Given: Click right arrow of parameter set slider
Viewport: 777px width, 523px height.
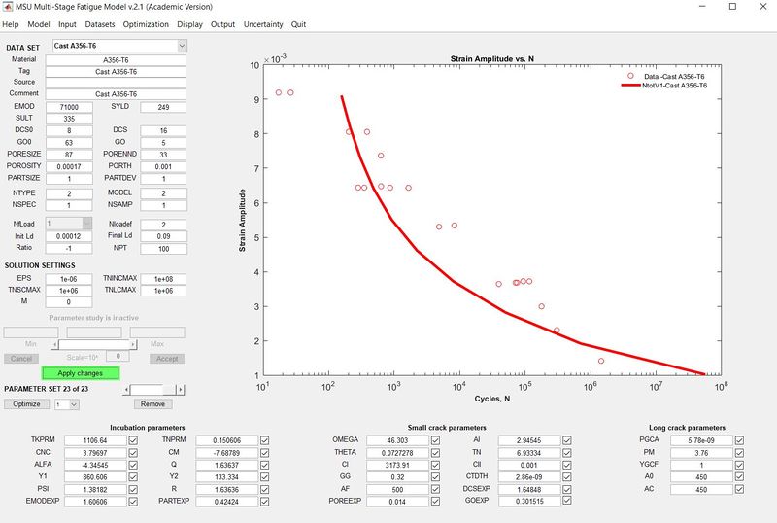Looking at the screenshot, I should (x=180, y=389).
